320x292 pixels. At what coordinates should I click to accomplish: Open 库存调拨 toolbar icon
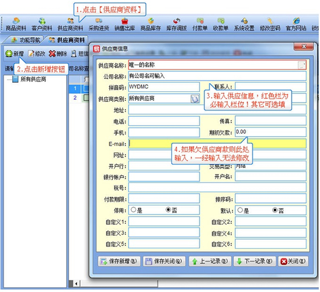(177, 24)
